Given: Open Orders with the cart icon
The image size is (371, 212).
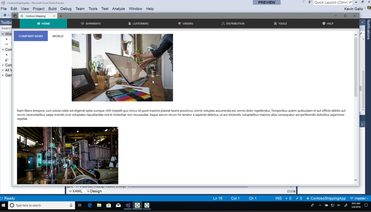Looking at the screenshot, I should tap(185, 24).
